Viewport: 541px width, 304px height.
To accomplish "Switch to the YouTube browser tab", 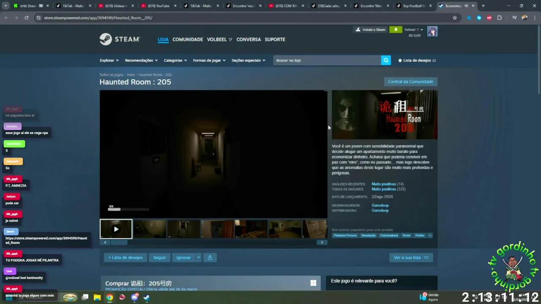I will click(158, 6).
